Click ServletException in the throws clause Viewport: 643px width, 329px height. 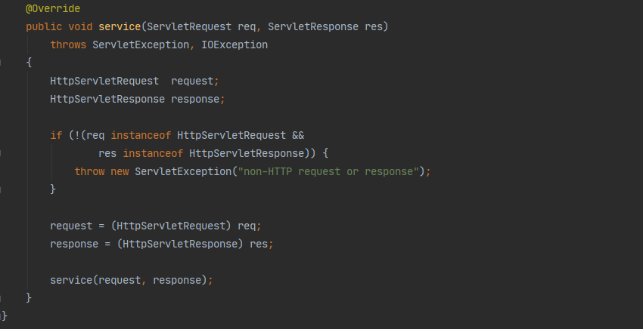pyautogui.click(x=141, y=45)
